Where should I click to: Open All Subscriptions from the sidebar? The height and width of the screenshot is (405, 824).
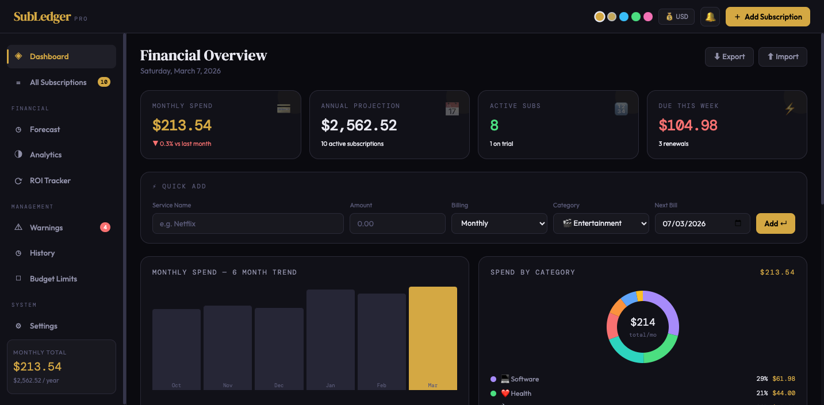pos(58,82)
